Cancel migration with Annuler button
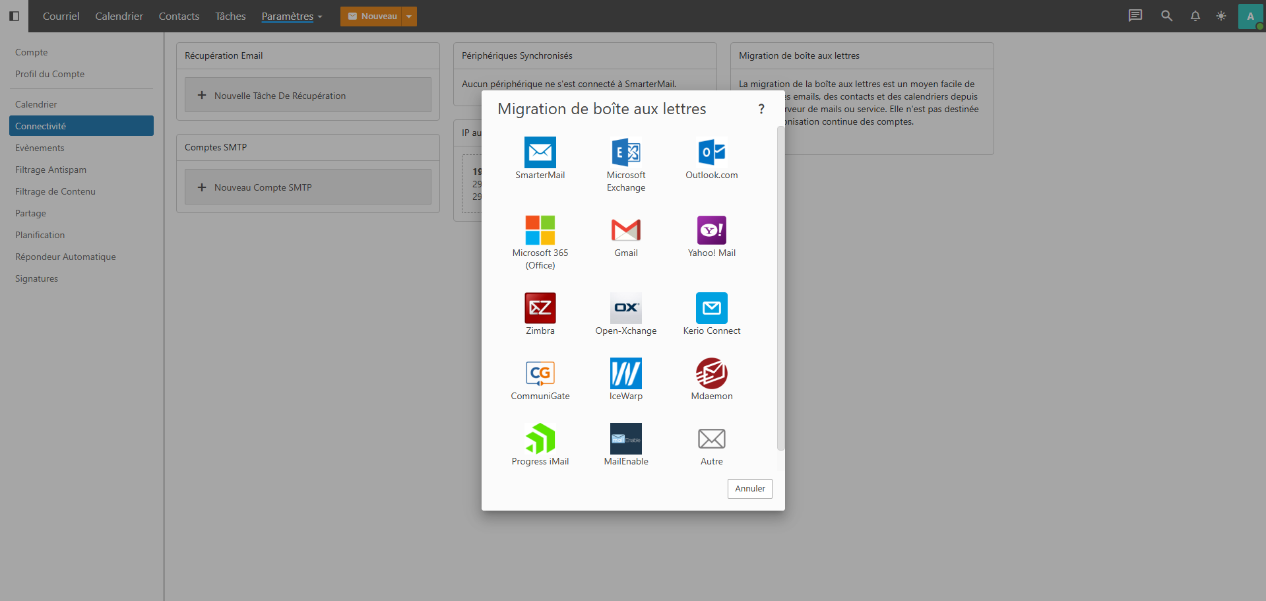Image resolution: width=1266 pixels, height=601 pixels. [x=749, y=488]
